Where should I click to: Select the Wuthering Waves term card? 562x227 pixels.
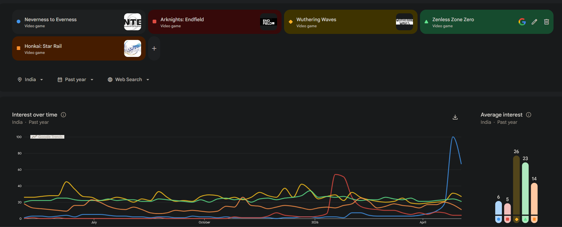click(x=351, y=22)
